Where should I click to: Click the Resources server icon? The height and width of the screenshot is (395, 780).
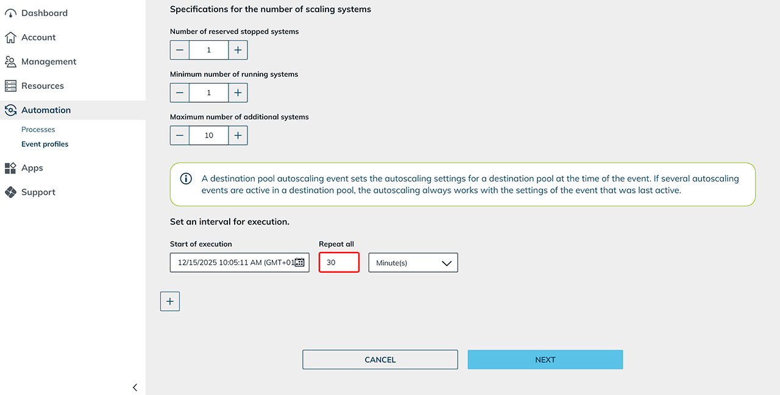10,86
